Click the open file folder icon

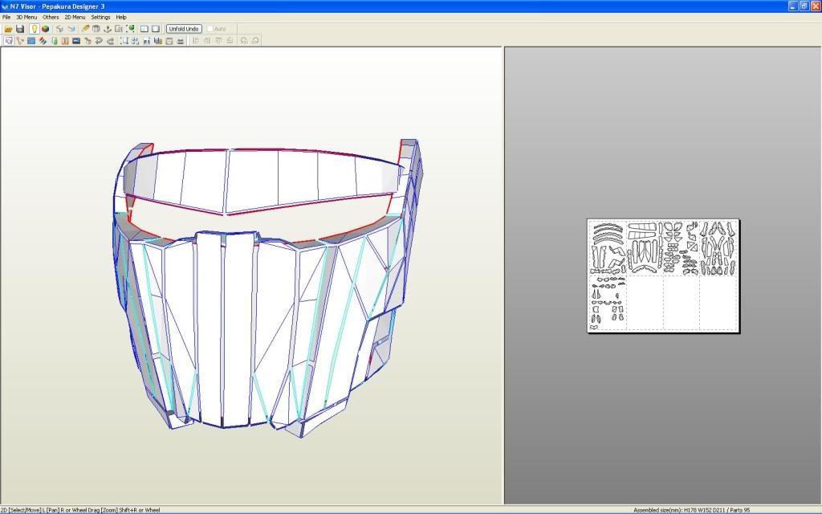pos(9,29)
